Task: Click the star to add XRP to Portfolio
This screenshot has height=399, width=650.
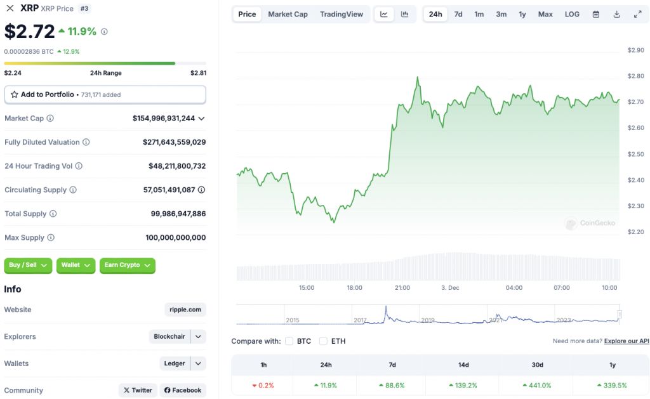Action: [x=15, y=94]
